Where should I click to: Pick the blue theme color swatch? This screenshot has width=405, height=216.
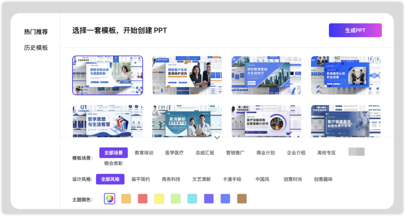click(x=225, y=198)
